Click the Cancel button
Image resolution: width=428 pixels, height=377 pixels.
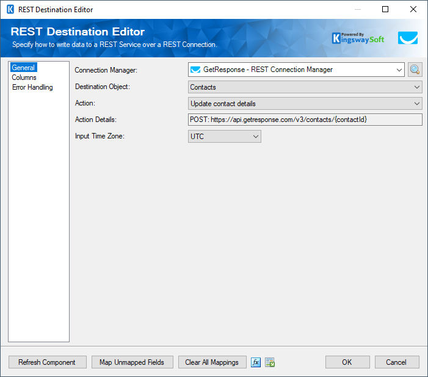[x=397, y=362]
